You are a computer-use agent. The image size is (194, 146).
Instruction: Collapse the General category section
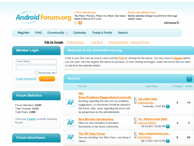pyautogui.click(x=189, y=79)
